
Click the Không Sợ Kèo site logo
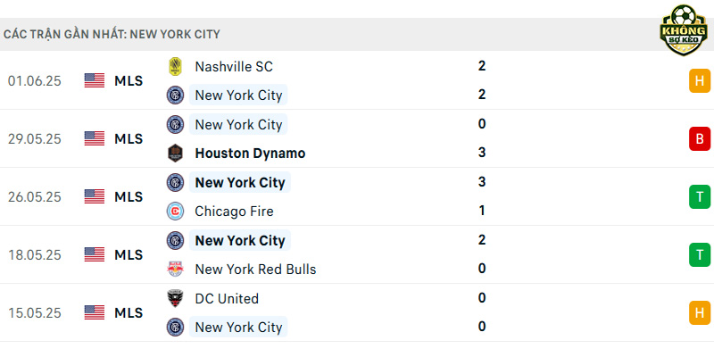(x=683, y=30)
